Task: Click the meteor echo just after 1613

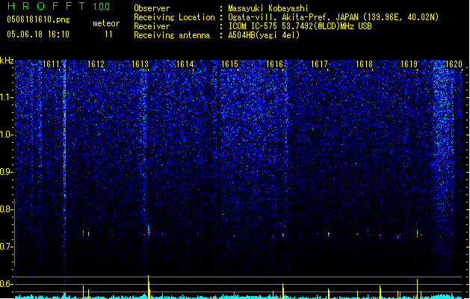Action: pyautogui.click(x=149, y=230)
